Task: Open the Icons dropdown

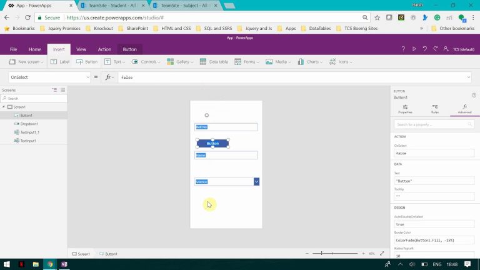Action: (341, 62)
